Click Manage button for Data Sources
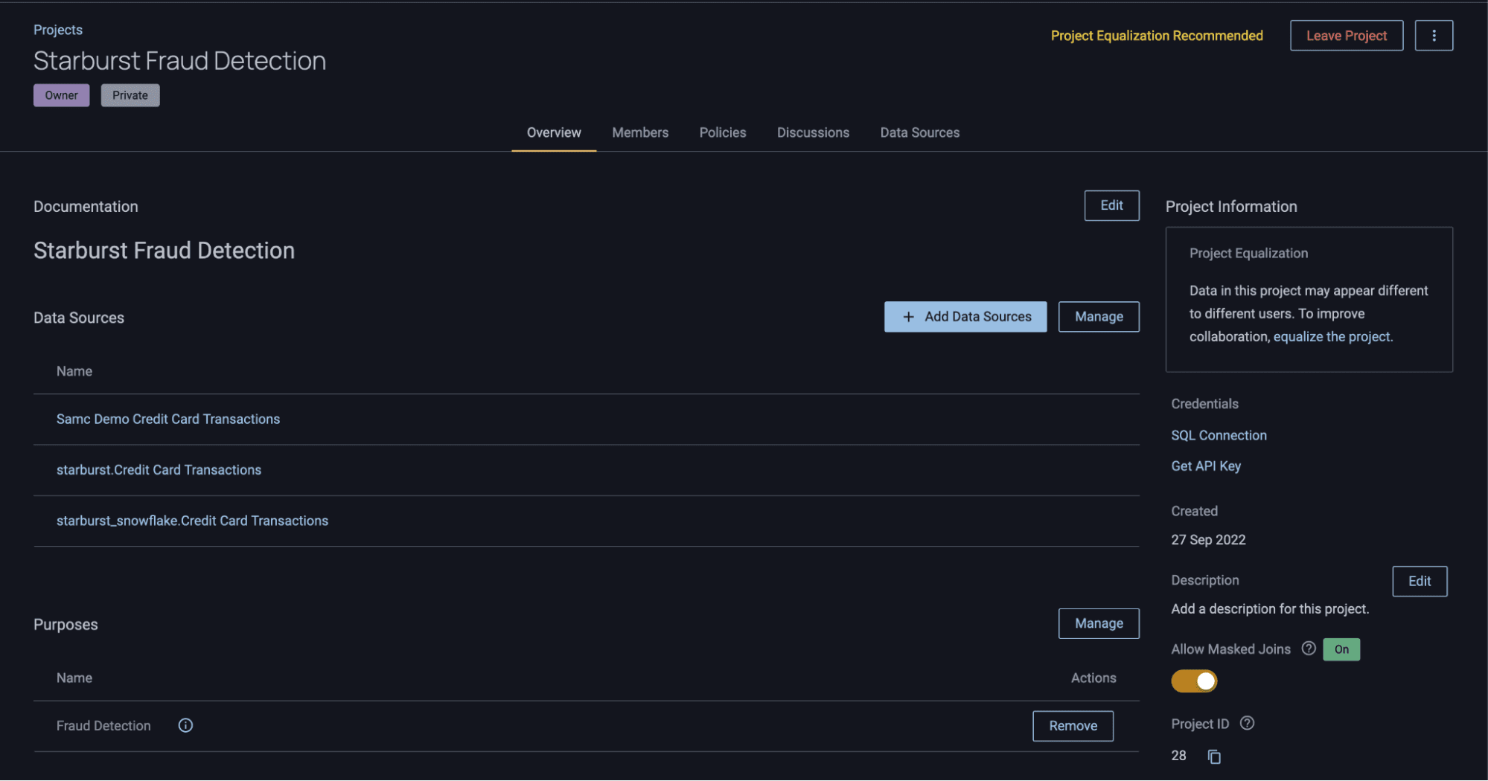 point(1099,317)
